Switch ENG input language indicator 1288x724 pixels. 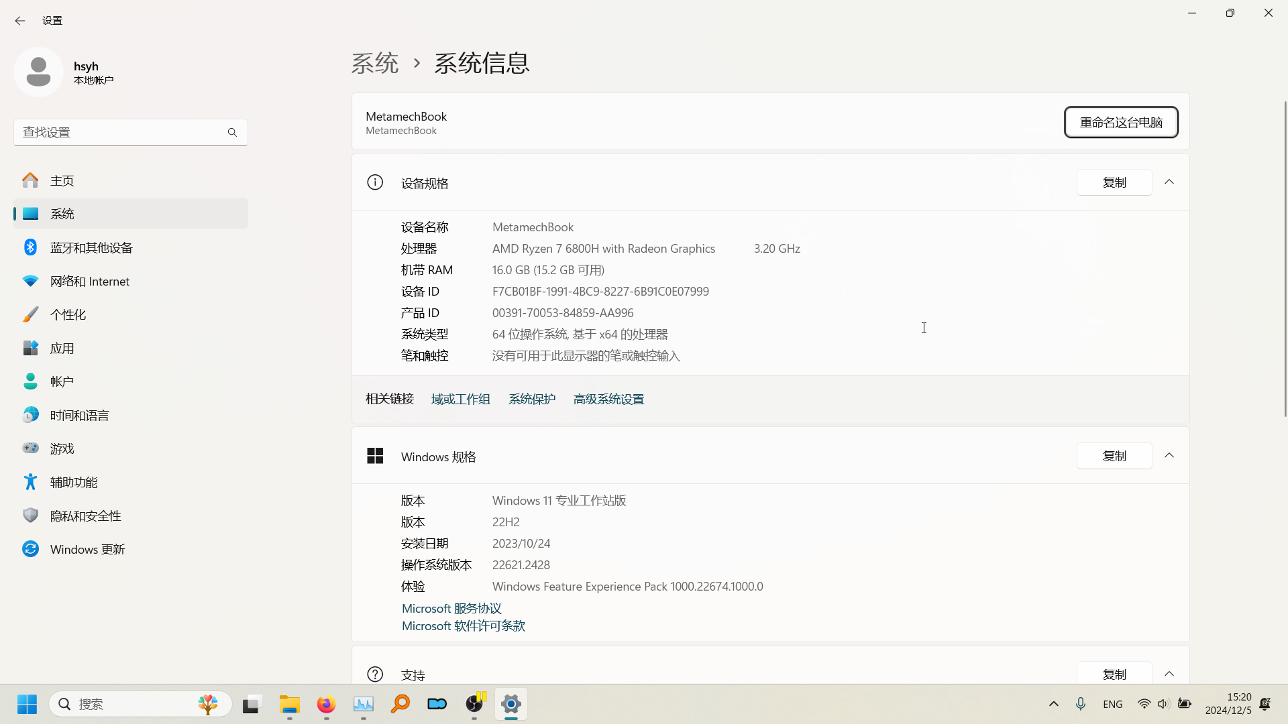[1113, 704]
